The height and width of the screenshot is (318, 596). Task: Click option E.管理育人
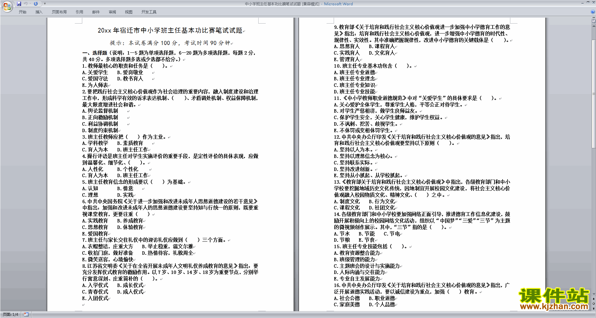pyautogui.click(x=347, y=59)
